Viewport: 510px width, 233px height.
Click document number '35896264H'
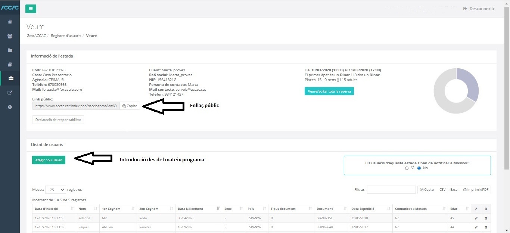[x=325, y=227]
